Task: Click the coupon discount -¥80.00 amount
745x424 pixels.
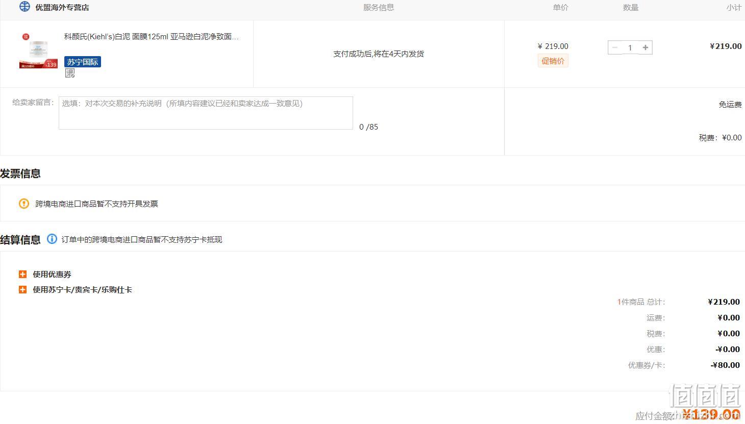Action: pyautogui.click(x=725, y=365)
